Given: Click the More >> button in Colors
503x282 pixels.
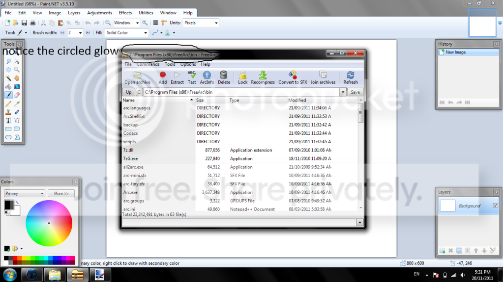Looking at the screenshot, I should click(x=61, y=193).
